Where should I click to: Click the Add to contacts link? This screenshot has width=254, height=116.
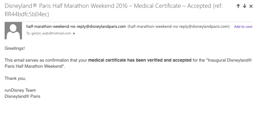(x=243, y=27)
